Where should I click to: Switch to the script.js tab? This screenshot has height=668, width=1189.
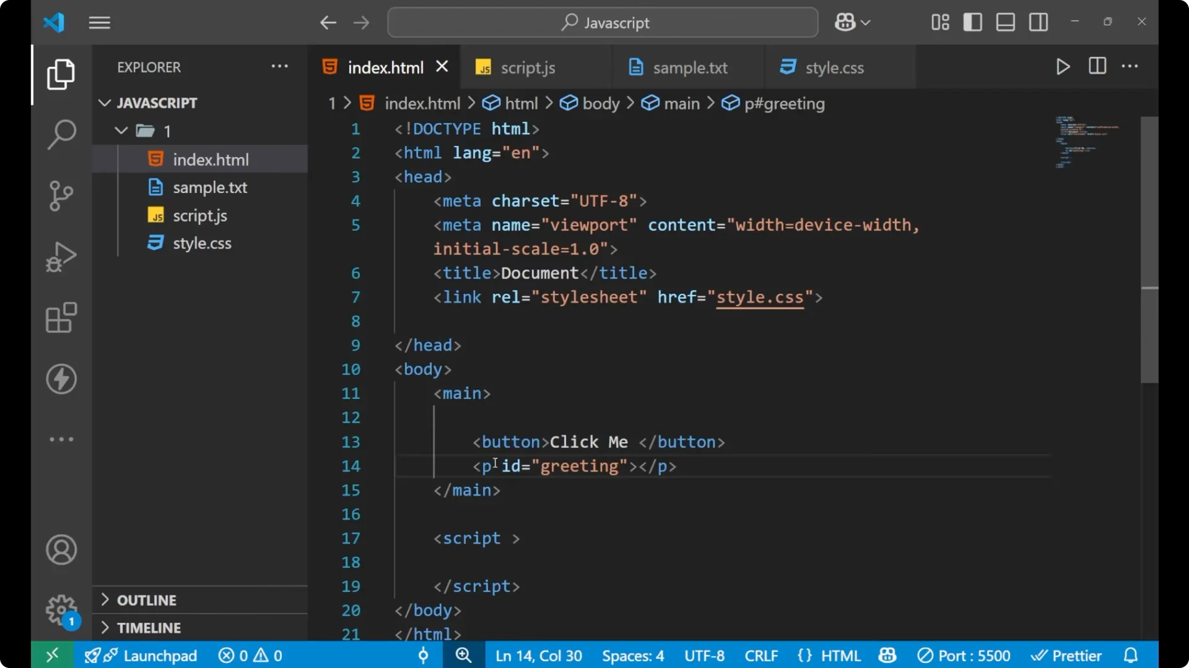point(528,67)
